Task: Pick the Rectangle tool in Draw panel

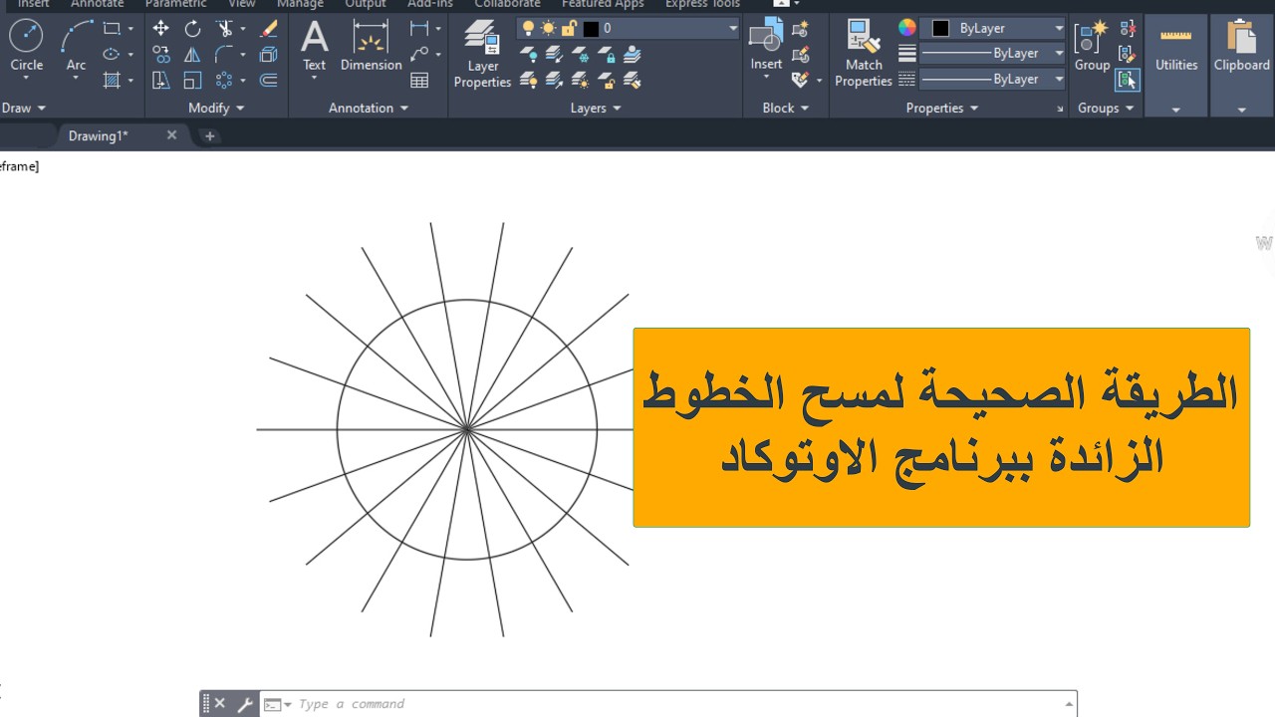Action: 112,29
